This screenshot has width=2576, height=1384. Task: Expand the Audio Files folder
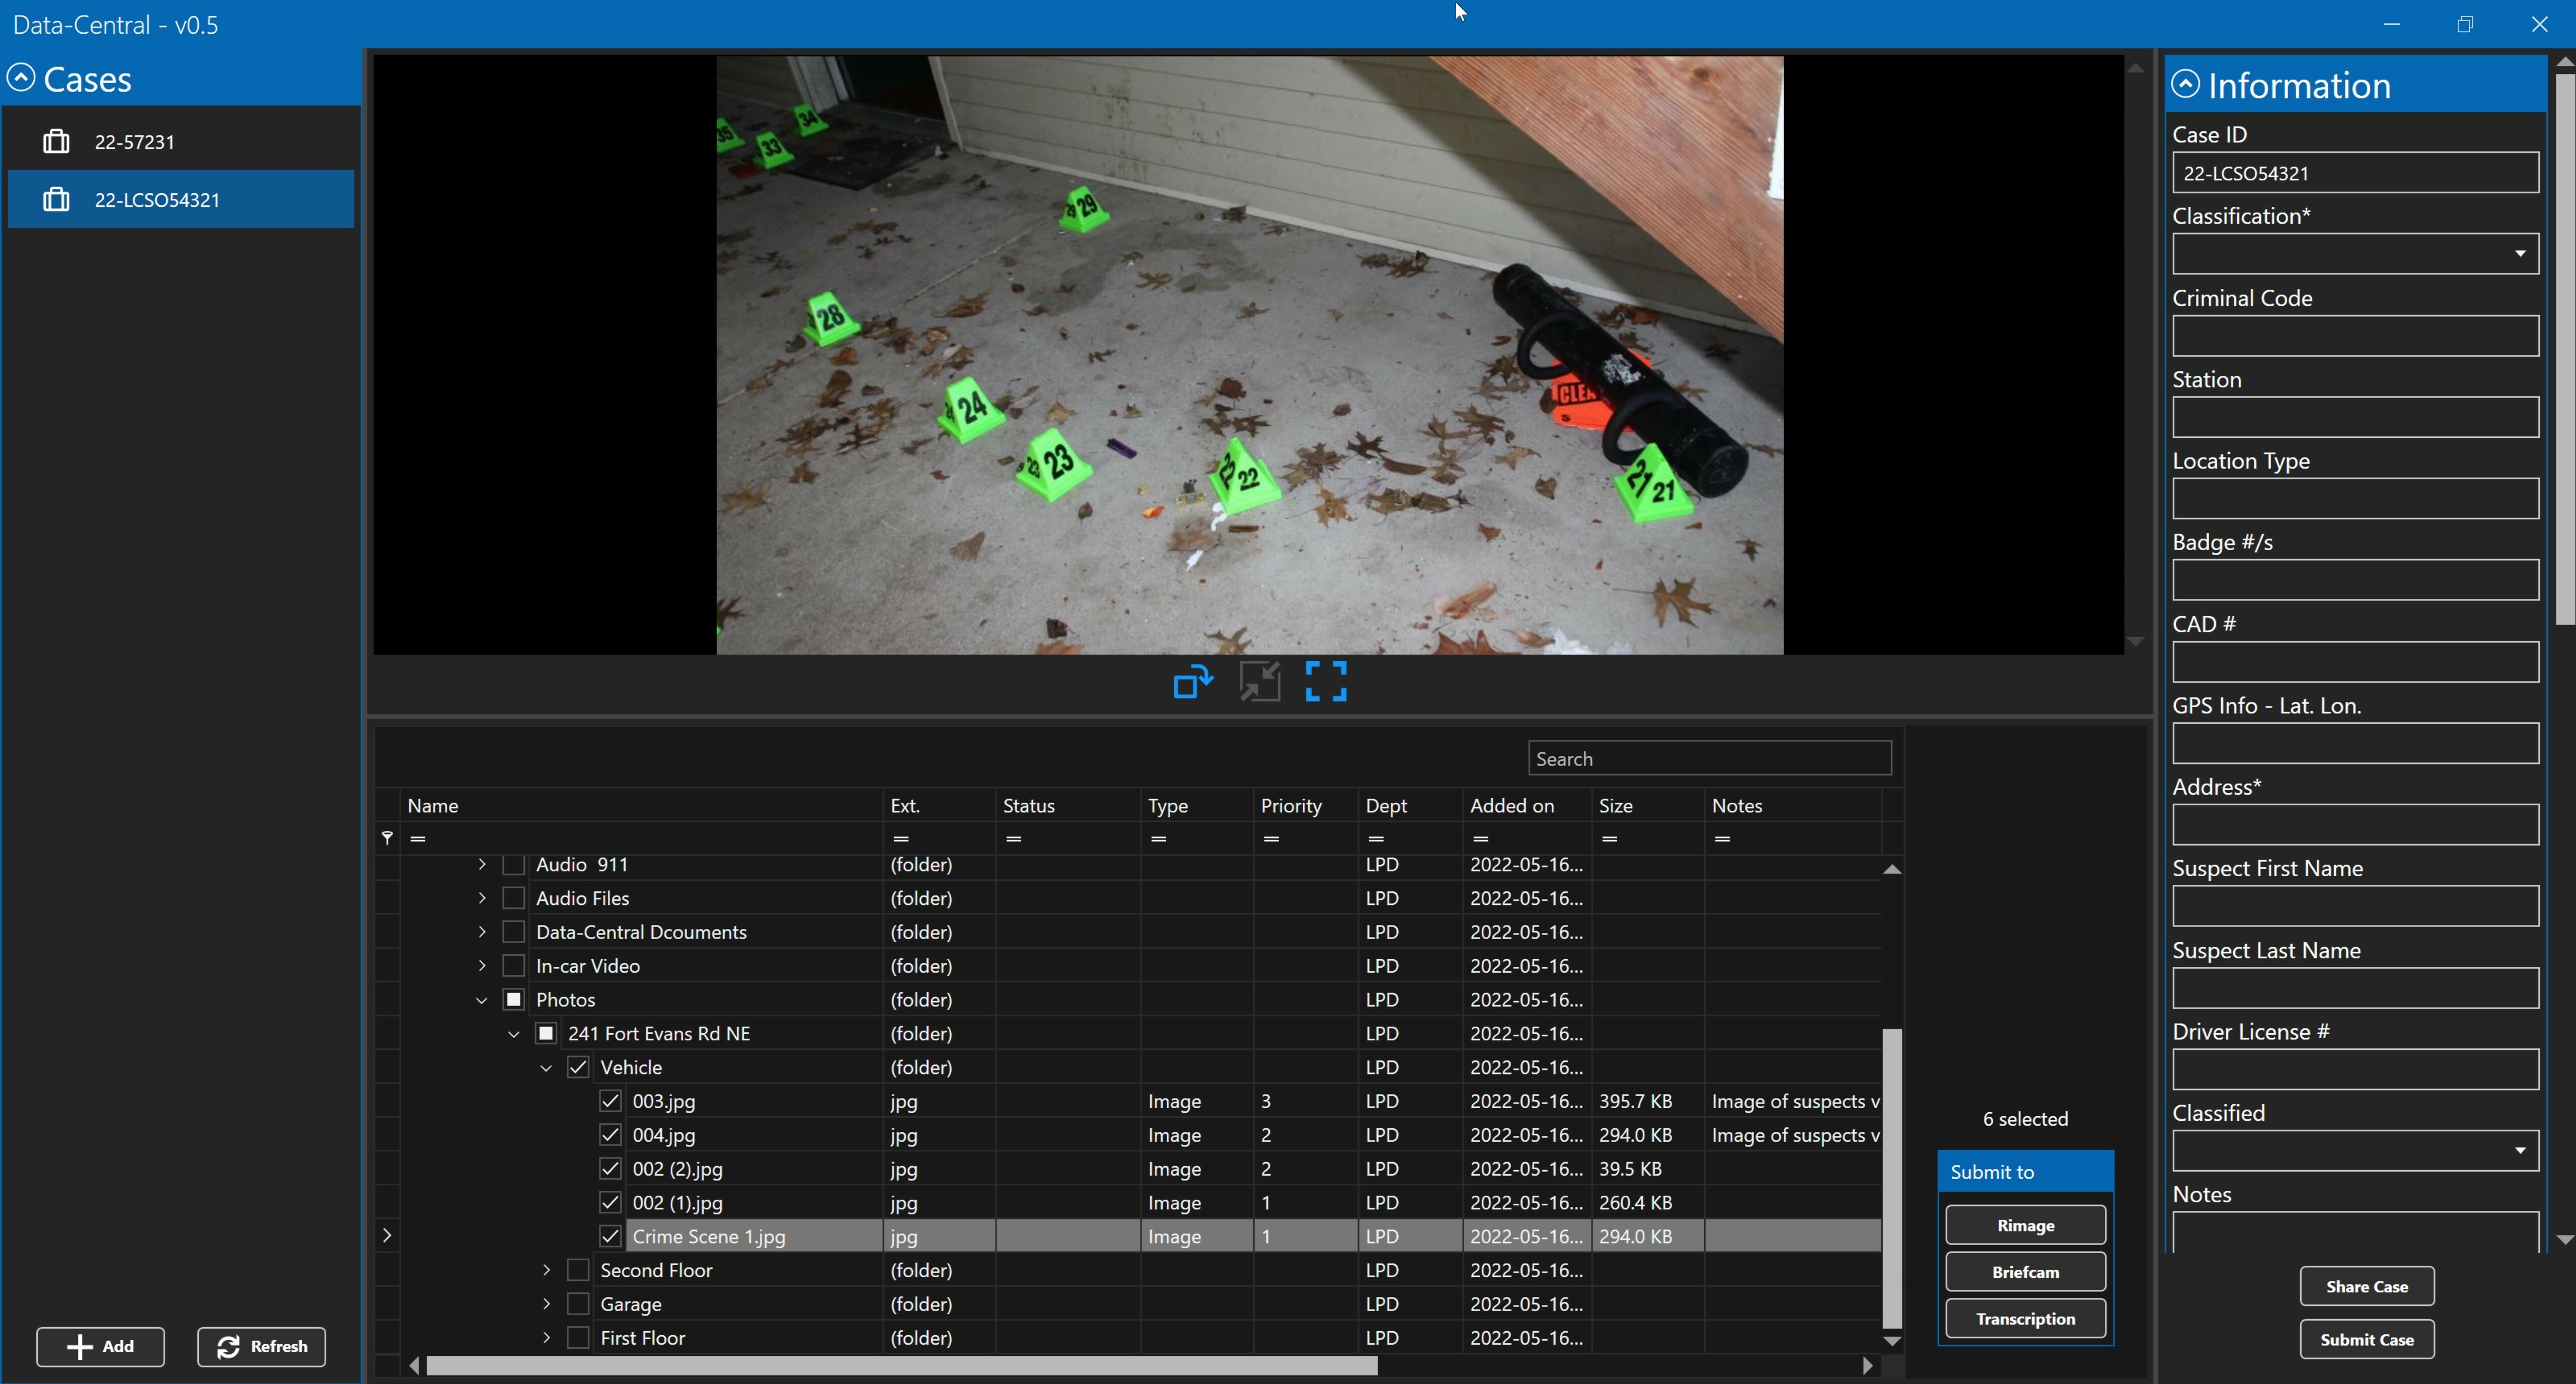[x=482, y=898]
